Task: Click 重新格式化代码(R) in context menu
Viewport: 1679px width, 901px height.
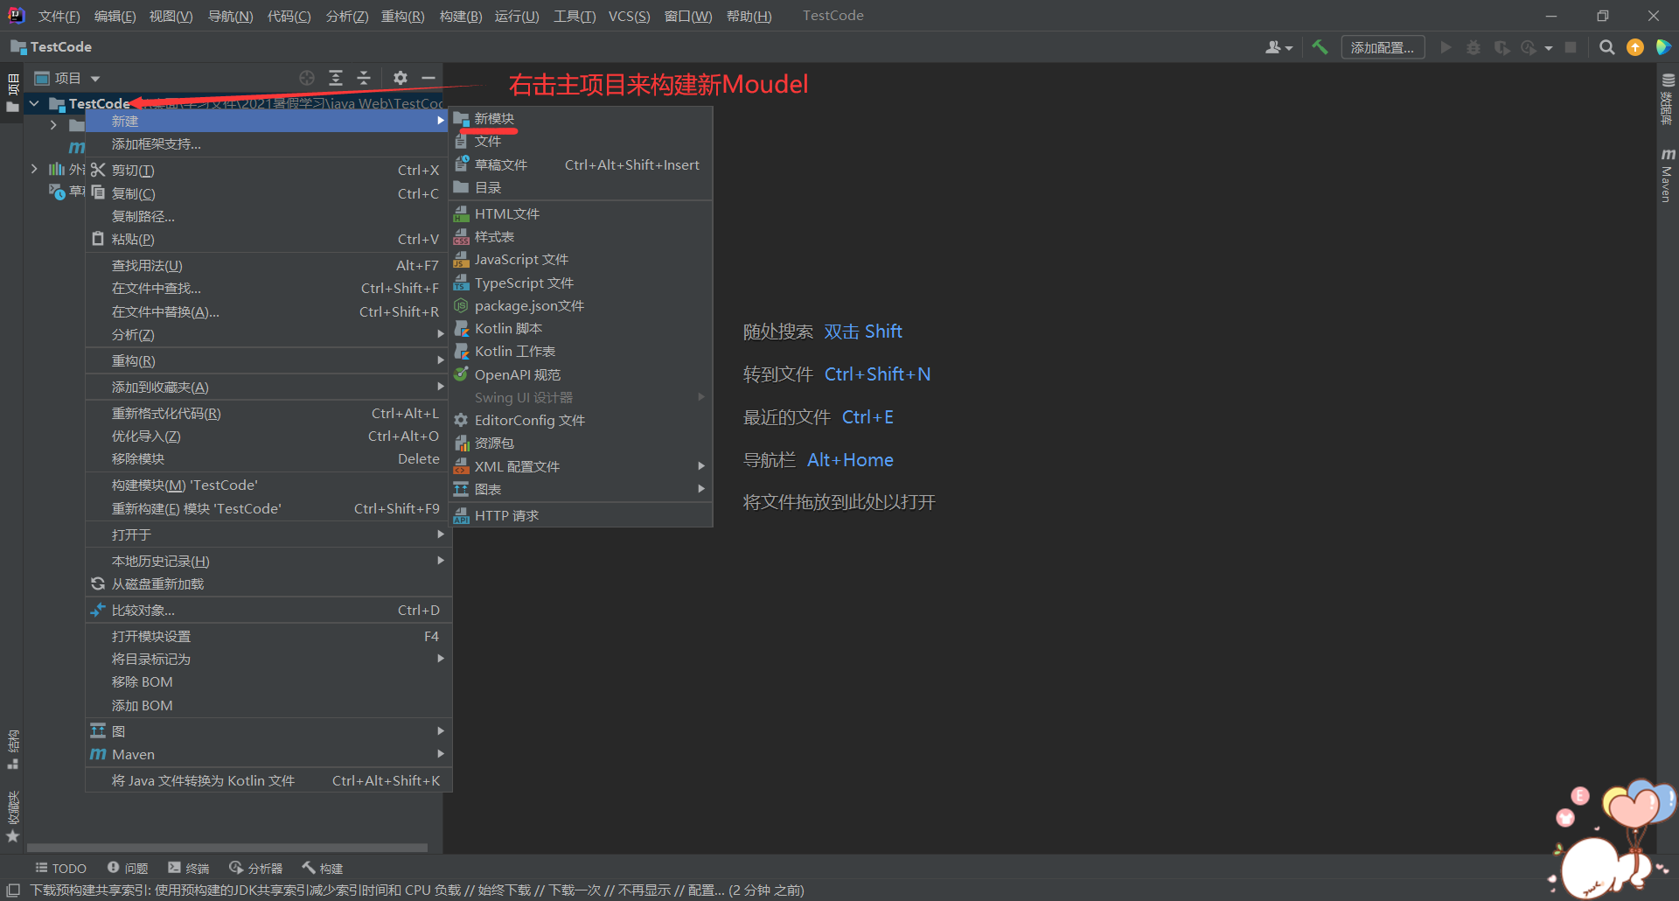Action: 268,413
